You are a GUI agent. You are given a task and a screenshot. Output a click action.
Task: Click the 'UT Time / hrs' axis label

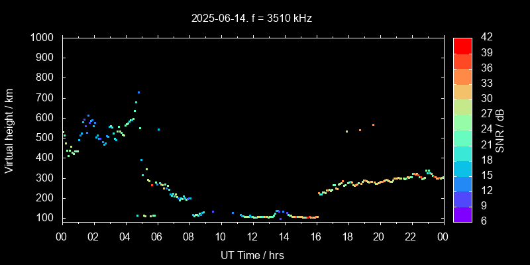(252, 254)
